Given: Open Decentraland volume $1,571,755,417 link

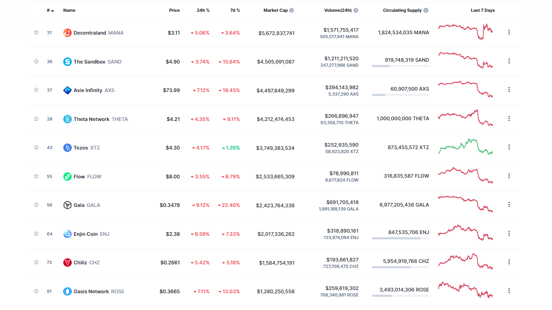Looking at the screenshot, I should click(341, 30).
